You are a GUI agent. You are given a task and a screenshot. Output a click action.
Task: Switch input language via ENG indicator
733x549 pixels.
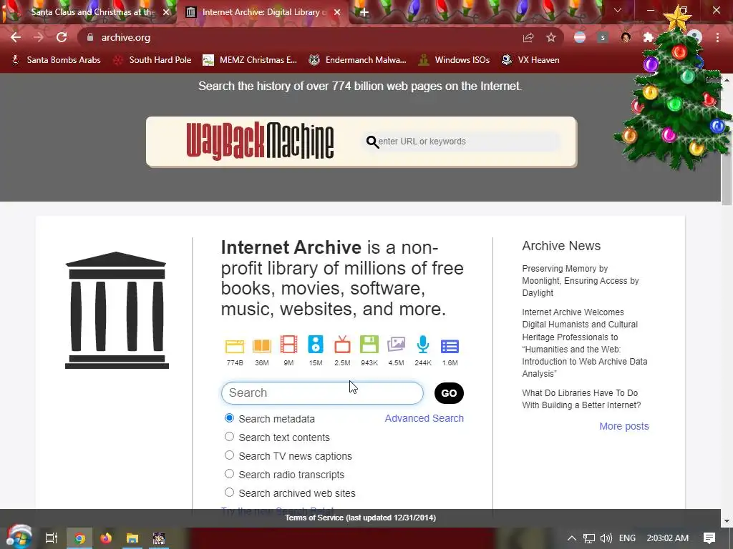point(627,538)
